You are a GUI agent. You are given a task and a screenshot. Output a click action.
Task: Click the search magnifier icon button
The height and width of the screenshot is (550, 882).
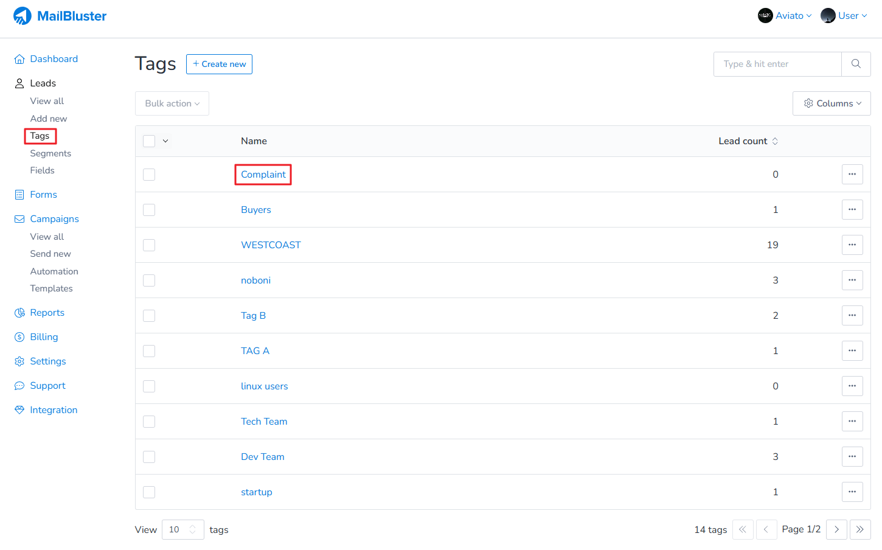[x=856, y=64]
